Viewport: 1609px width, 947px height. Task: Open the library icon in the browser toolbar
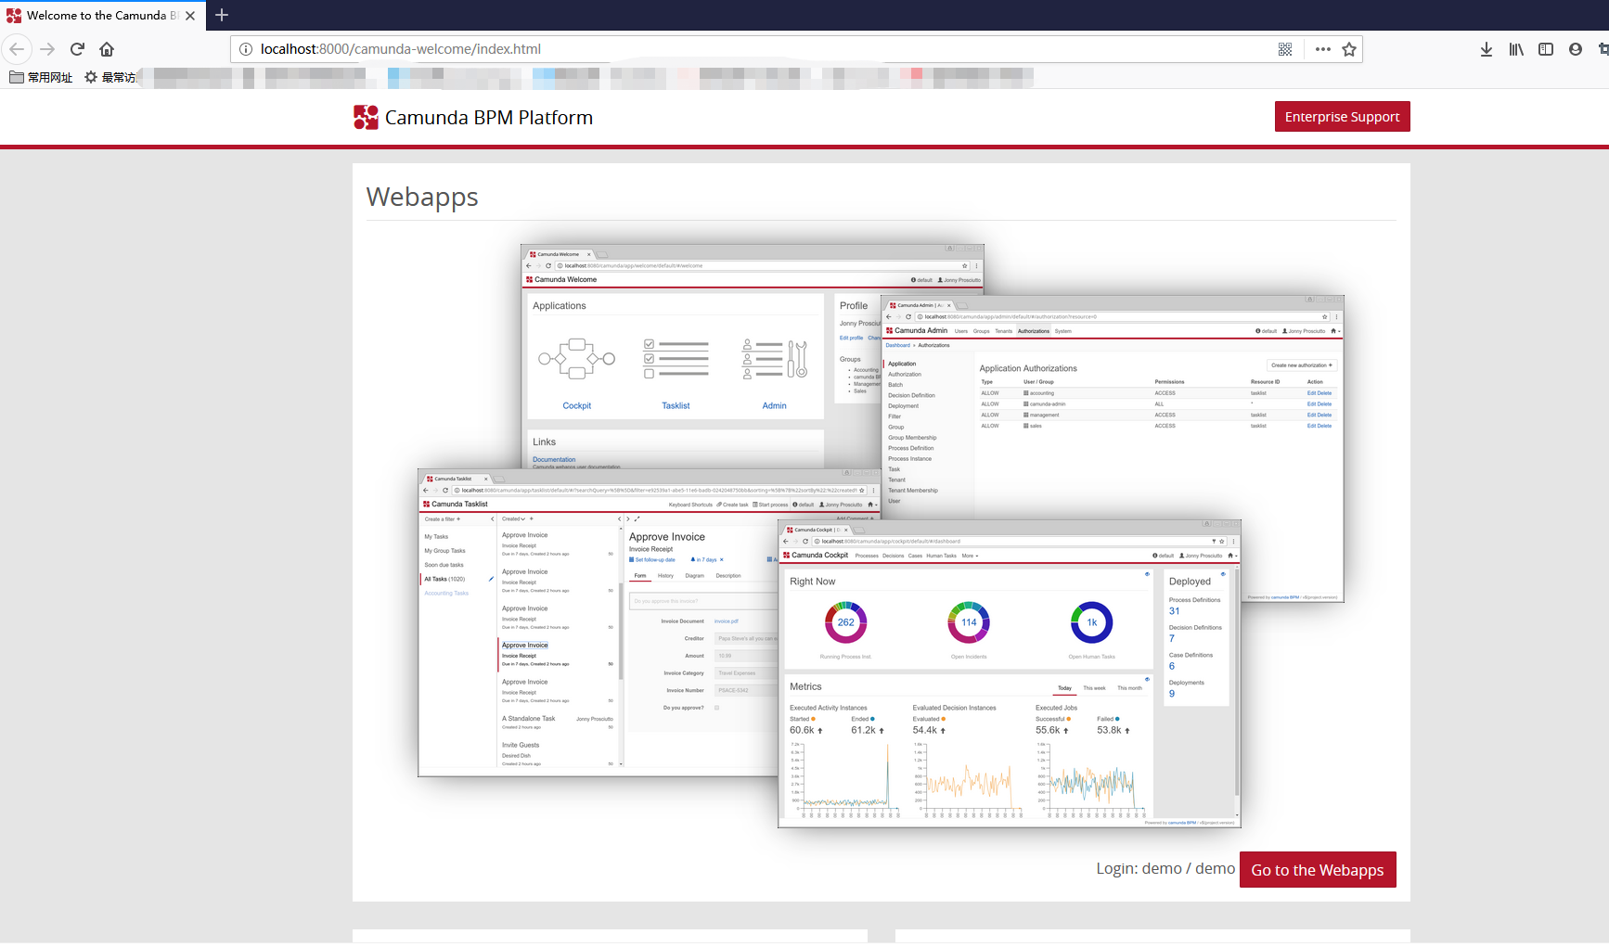[x=1515, y=48]
